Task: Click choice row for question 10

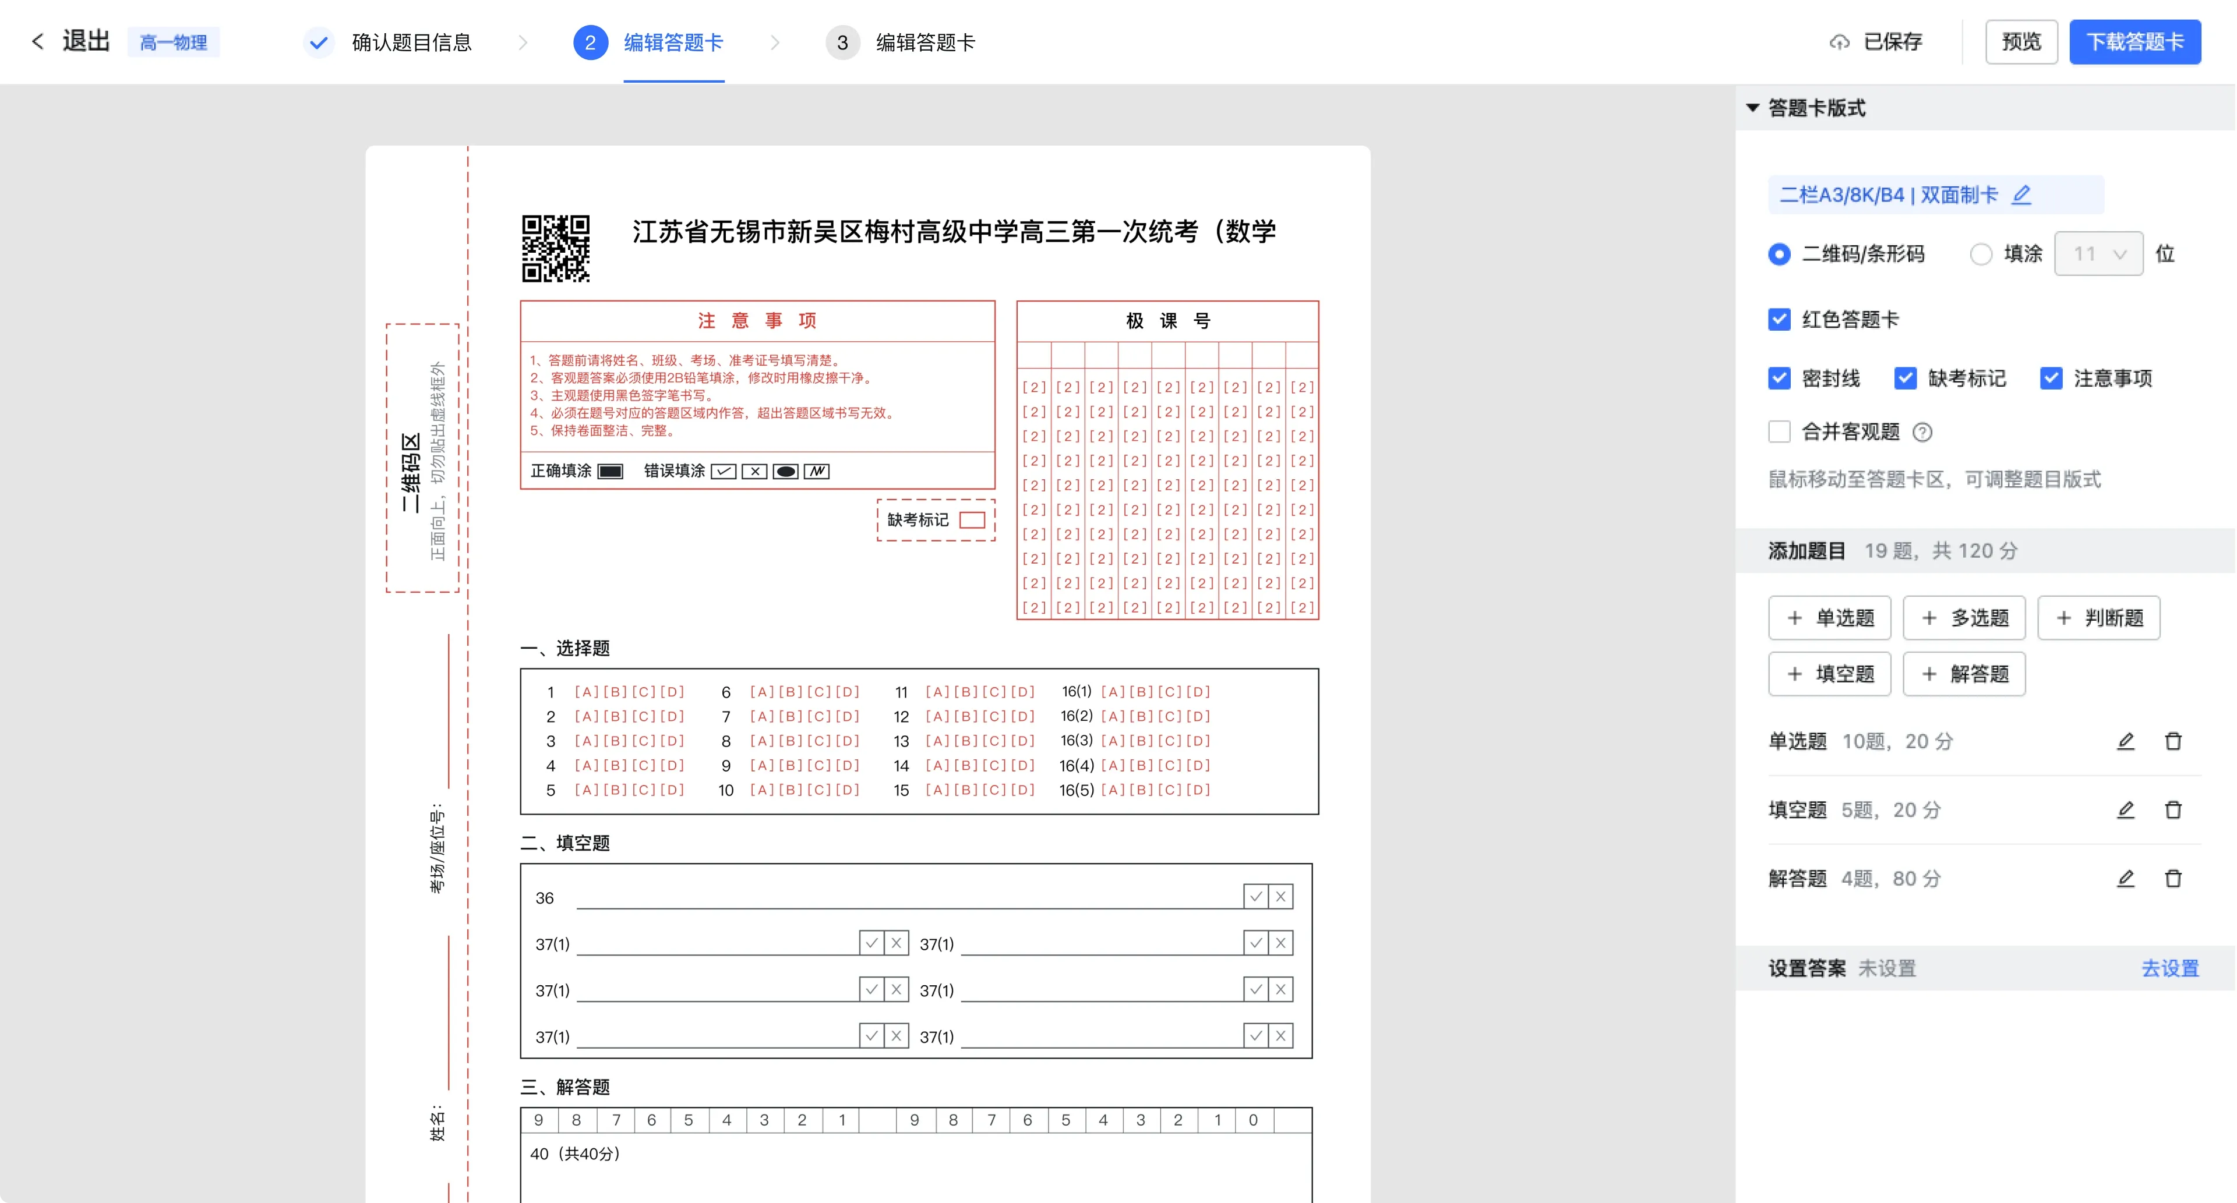Action: [789, 790]
